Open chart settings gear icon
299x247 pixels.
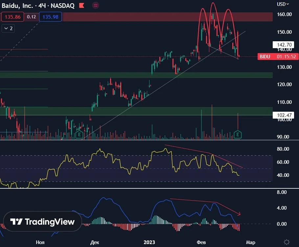click(287, 242)
